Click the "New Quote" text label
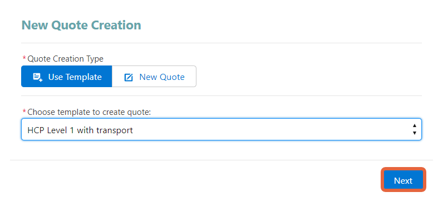The width and height of the screenshot is (443, 207). click(162, 77)
